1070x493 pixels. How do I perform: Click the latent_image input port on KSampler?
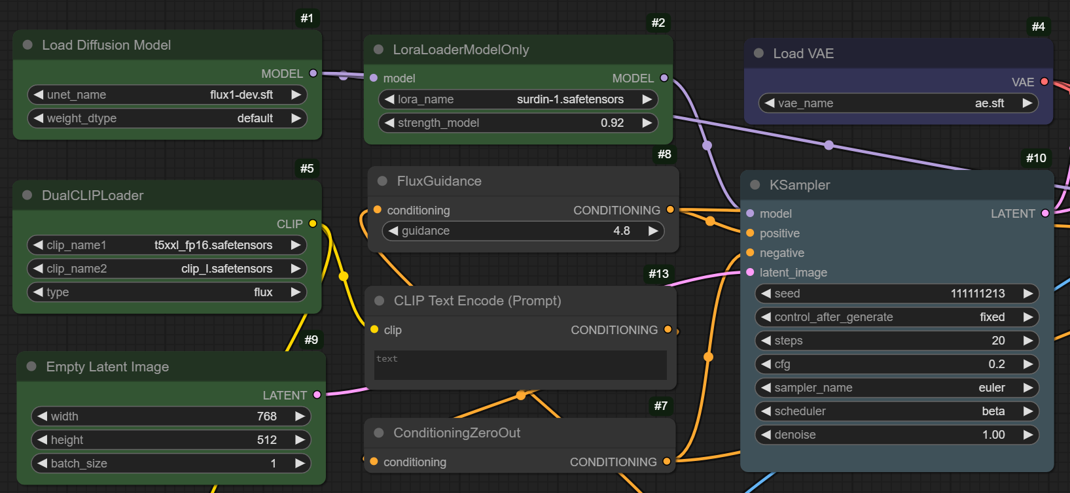750,272
